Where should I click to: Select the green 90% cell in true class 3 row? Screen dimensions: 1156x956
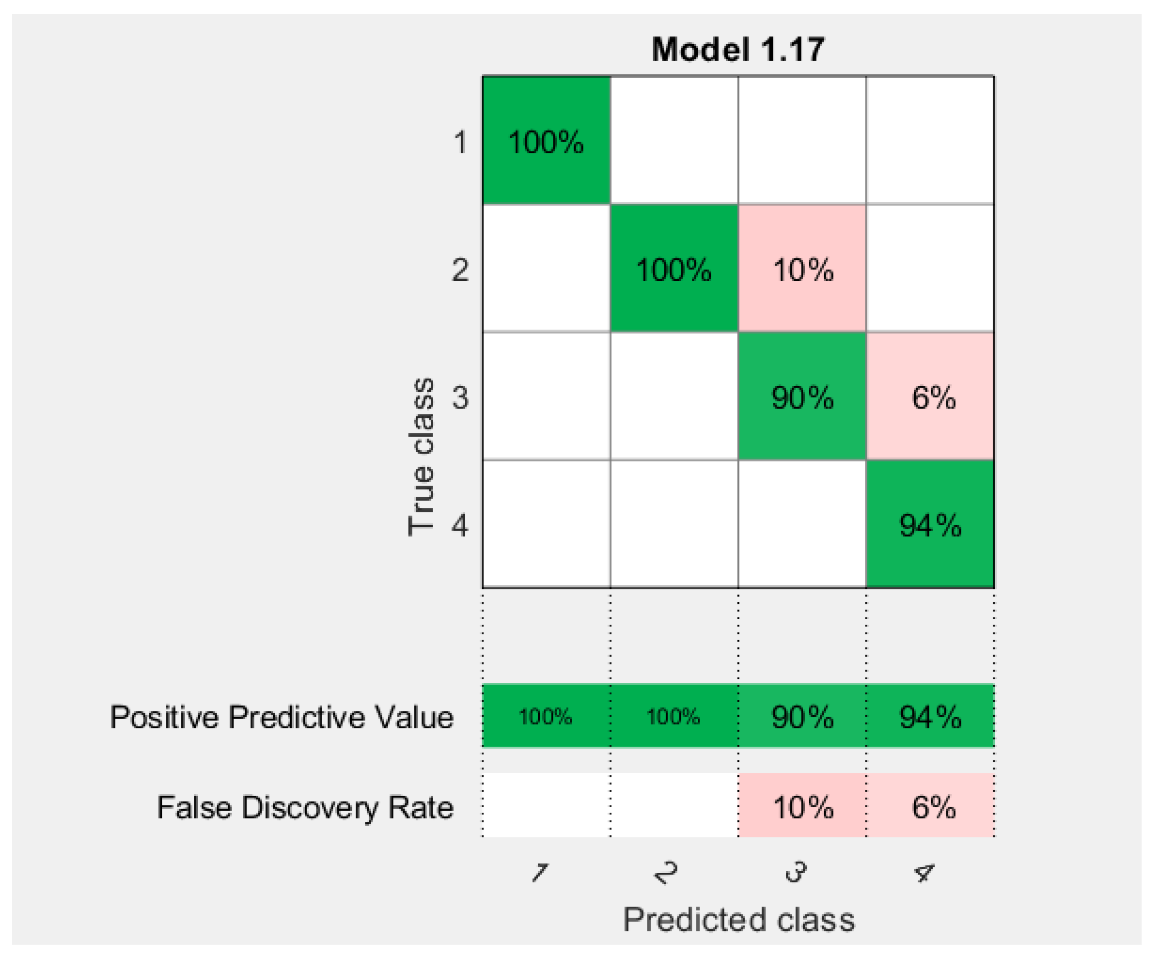pyautogui.click(x=802, y=396)
